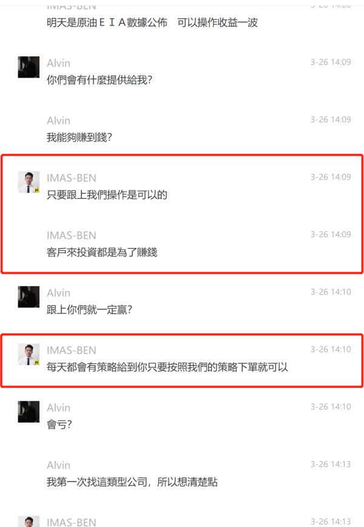Click Alvin's avatar beside the 14:09 question
Viewport: 364px width, 527px height.
point(29,67)
